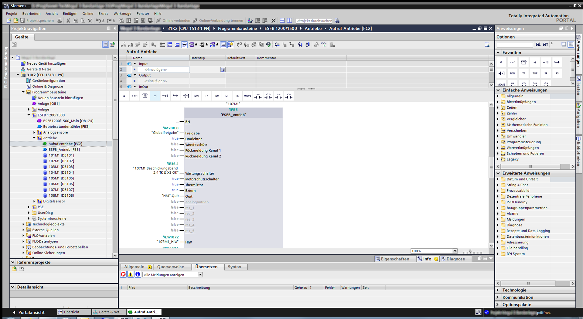Click the editor vertical scrollbar thumb
Image resolution: width=583 pixels, height=319 pixels.
[x=491, y=167]
